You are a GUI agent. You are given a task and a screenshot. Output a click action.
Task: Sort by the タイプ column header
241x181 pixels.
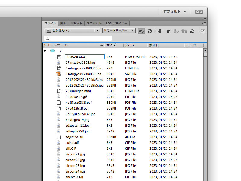click(135, 45)
